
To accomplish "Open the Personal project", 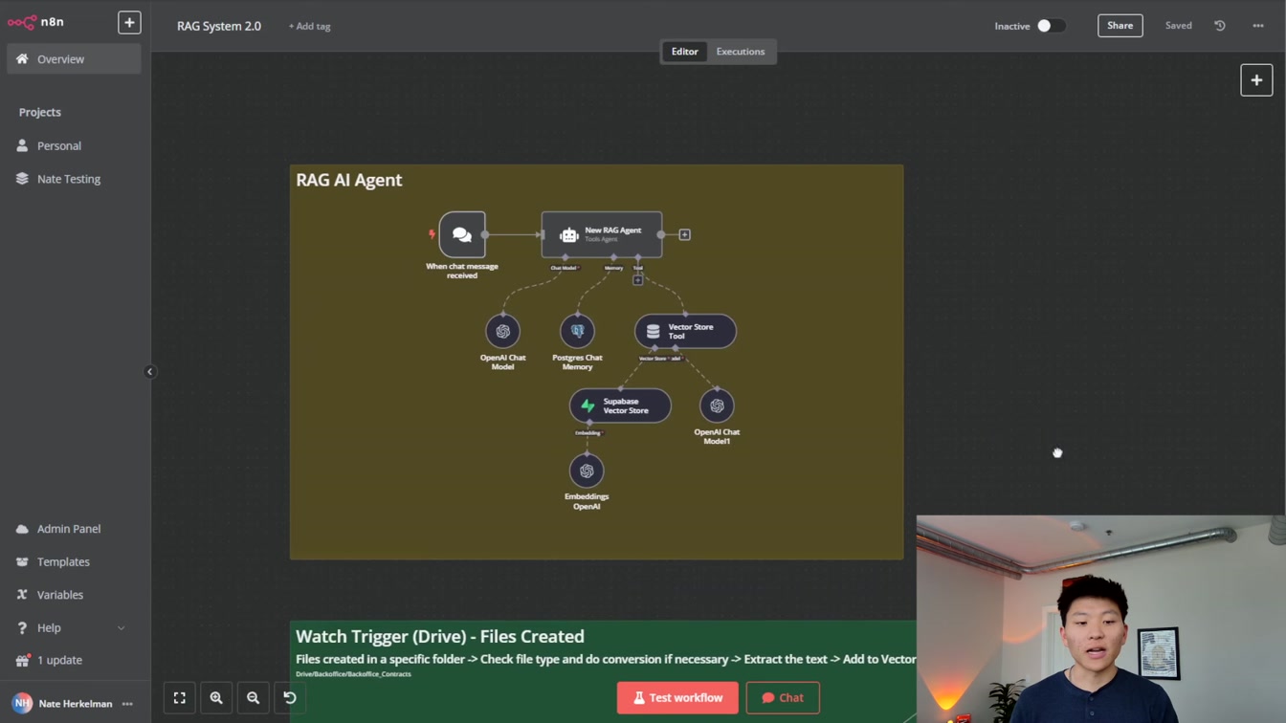I will tap(74, 145).
